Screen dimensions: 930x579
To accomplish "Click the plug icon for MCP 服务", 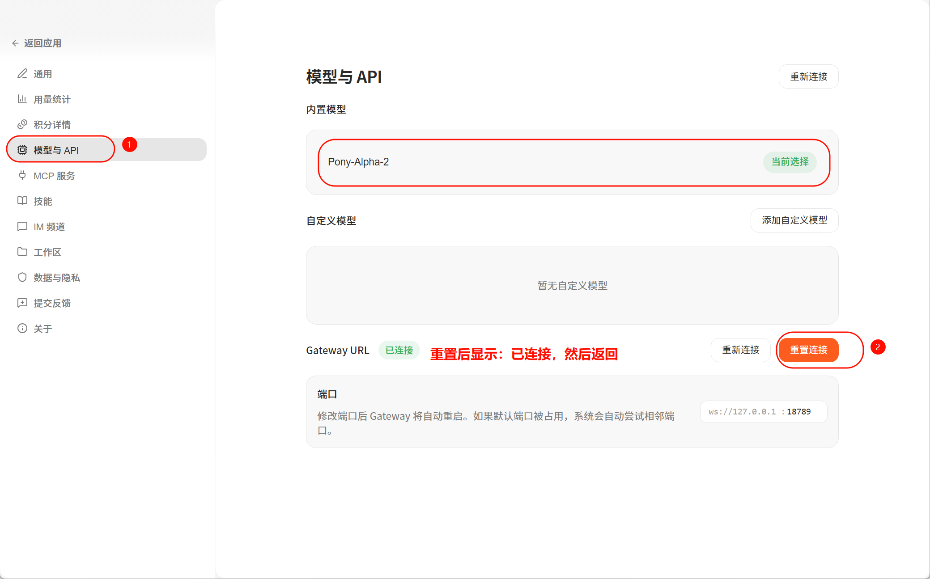I will [x=22, y=175].
